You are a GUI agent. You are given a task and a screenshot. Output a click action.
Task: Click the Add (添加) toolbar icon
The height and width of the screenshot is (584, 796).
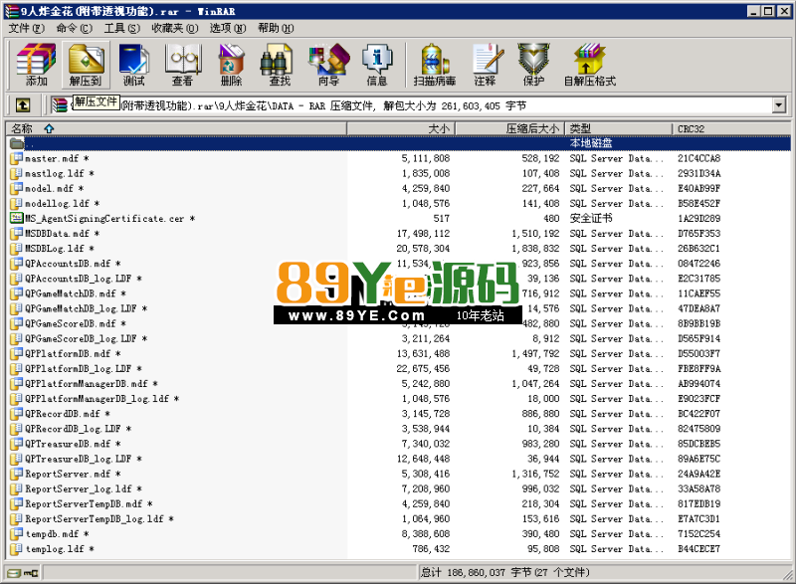point(36,65)
